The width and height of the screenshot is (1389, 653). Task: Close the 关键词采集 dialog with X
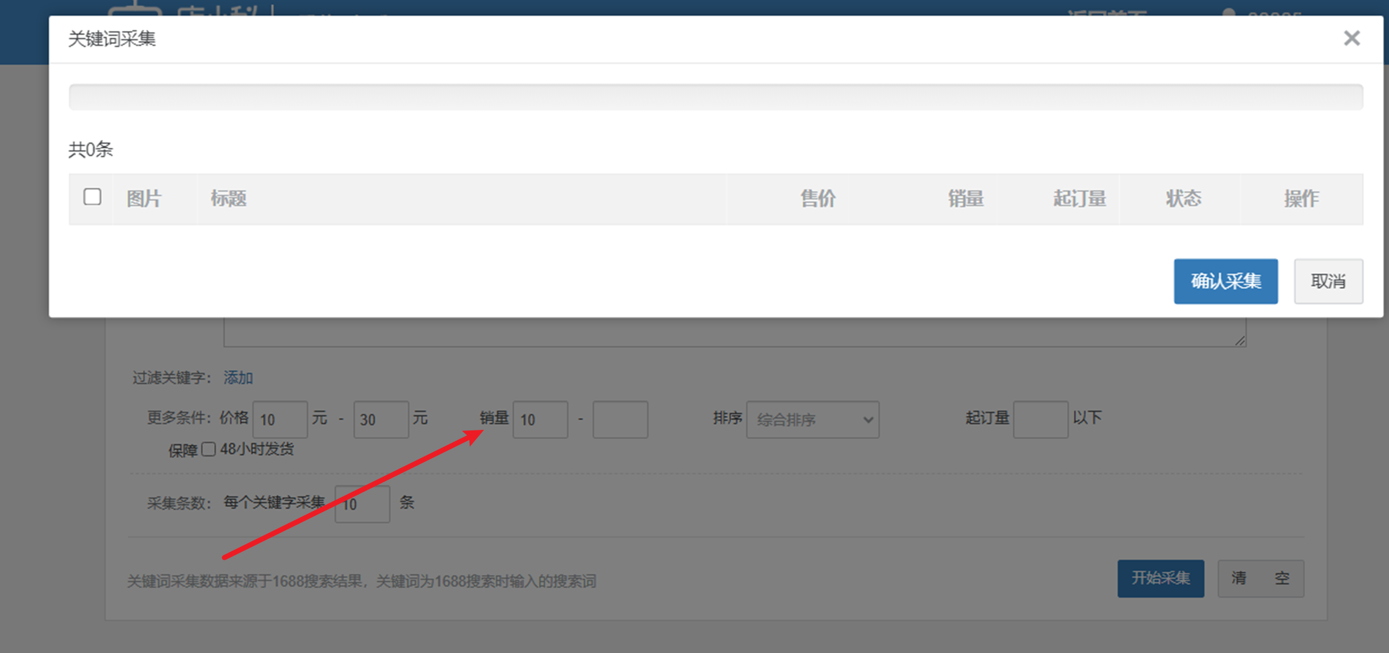(1352, 39)
